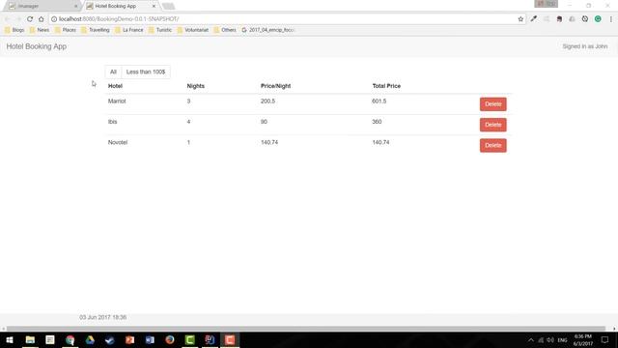
Task: Click the horizontal scrollbar at the page bottom
Action: coord(306,329)
